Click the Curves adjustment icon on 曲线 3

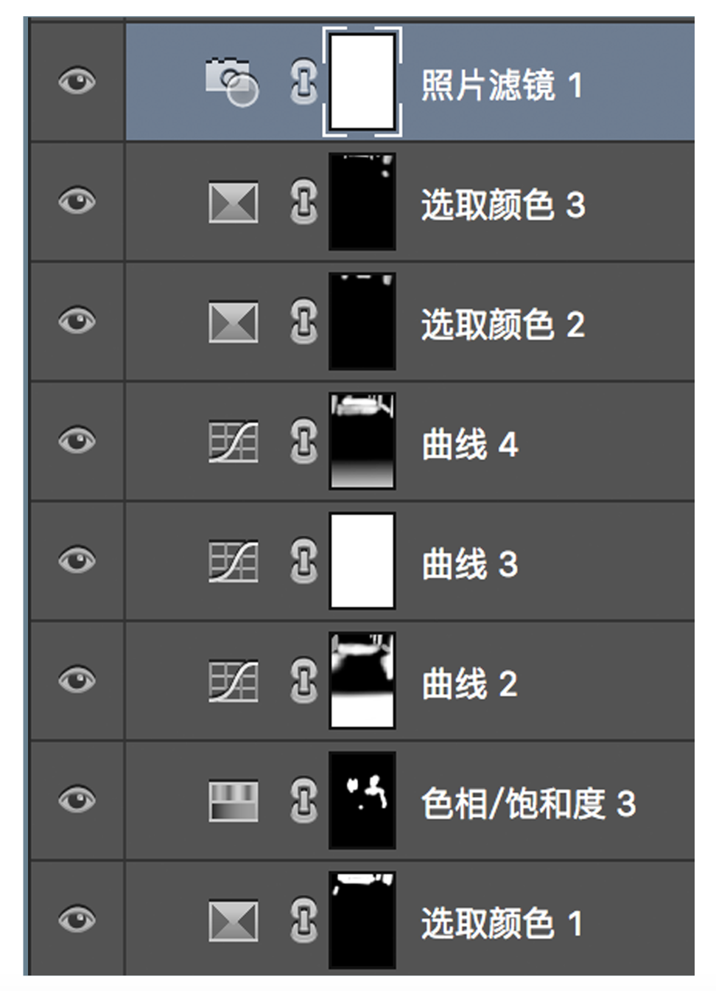(234, 562)
